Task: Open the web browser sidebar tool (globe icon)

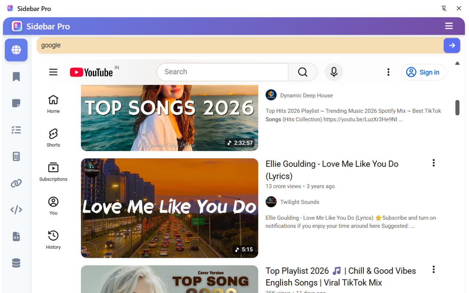Action: (x=16, y=50)
